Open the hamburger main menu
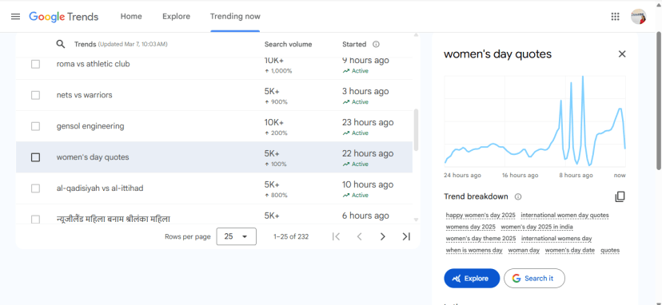Viewport: 662px width, 305px height. pyautogui.click(x=16, y=17)
